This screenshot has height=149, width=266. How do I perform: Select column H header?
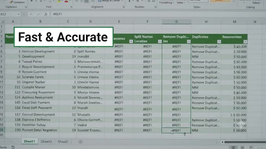point(206,22)
